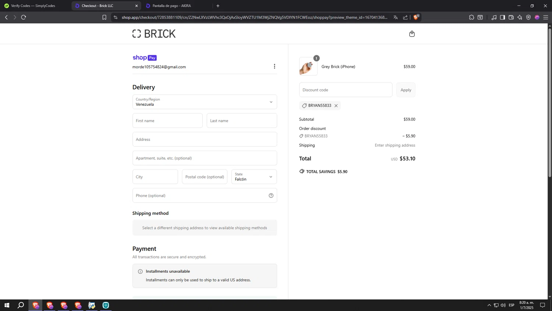The width and height of the screenshot is (552, 311).
Task: Open the system tray hidden icons chevron
Action: point(489,305)
